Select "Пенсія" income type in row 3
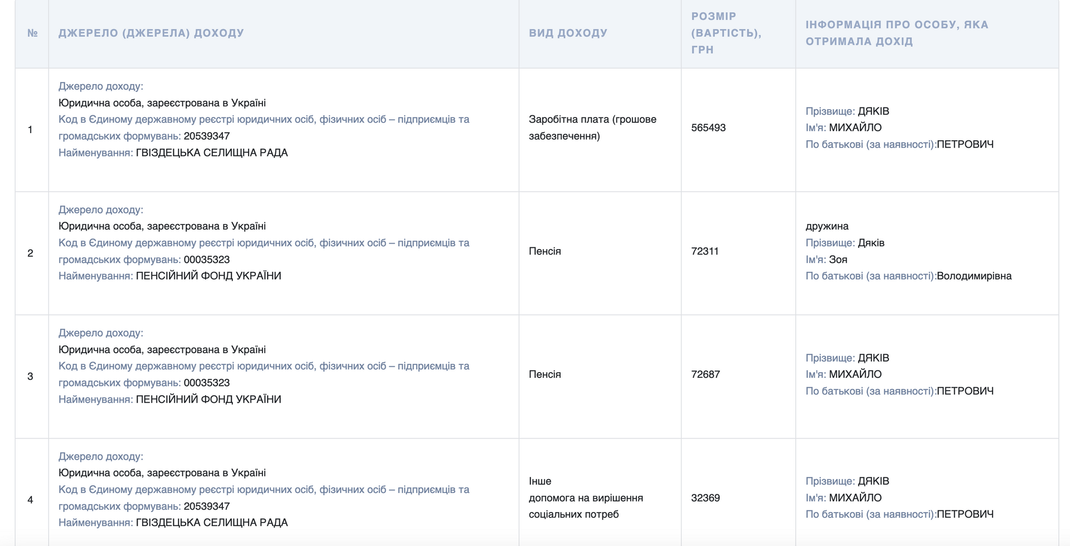This screenshot has height=546, width=1070. pos(545,374)
